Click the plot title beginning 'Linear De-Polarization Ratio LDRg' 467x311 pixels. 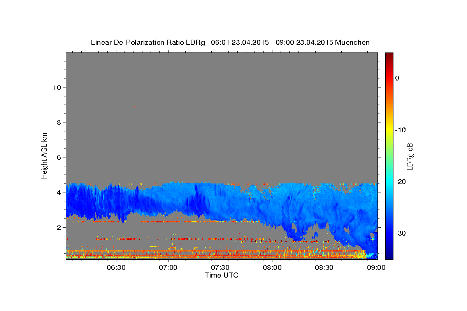pyautogui.click(x=230, y=42)
